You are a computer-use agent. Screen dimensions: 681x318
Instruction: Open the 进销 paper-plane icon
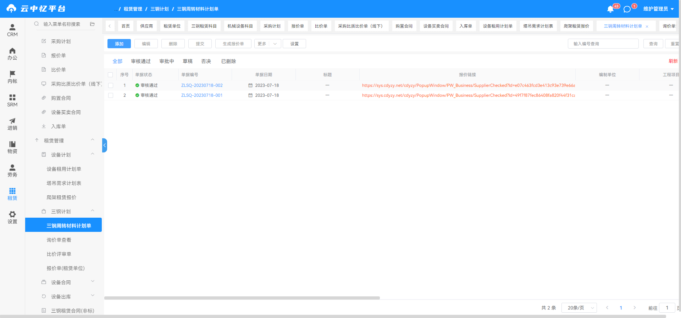(12, 121)
